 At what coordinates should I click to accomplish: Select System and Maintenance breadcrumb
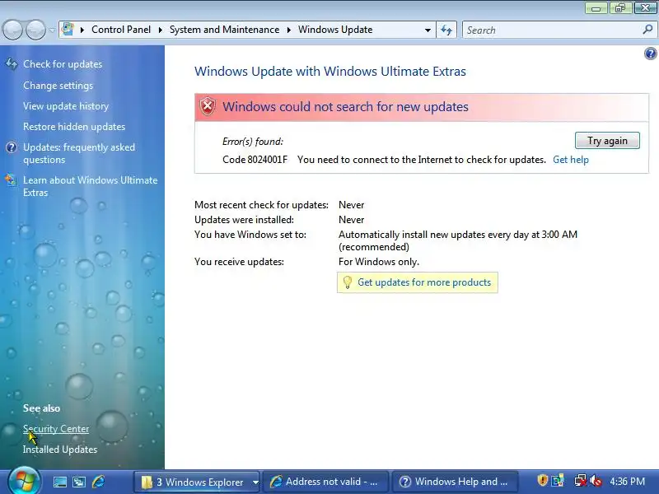pos(224,30)
